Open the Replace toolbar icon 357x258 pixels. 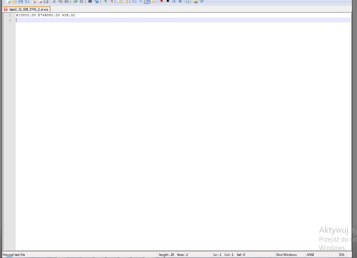click(x=96, y=1)
